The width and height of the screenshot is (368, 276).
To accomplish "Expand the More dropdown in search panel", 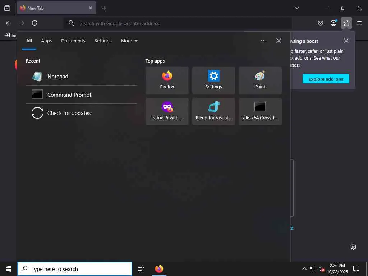I will pyautogui.click(x=129, y=41).
